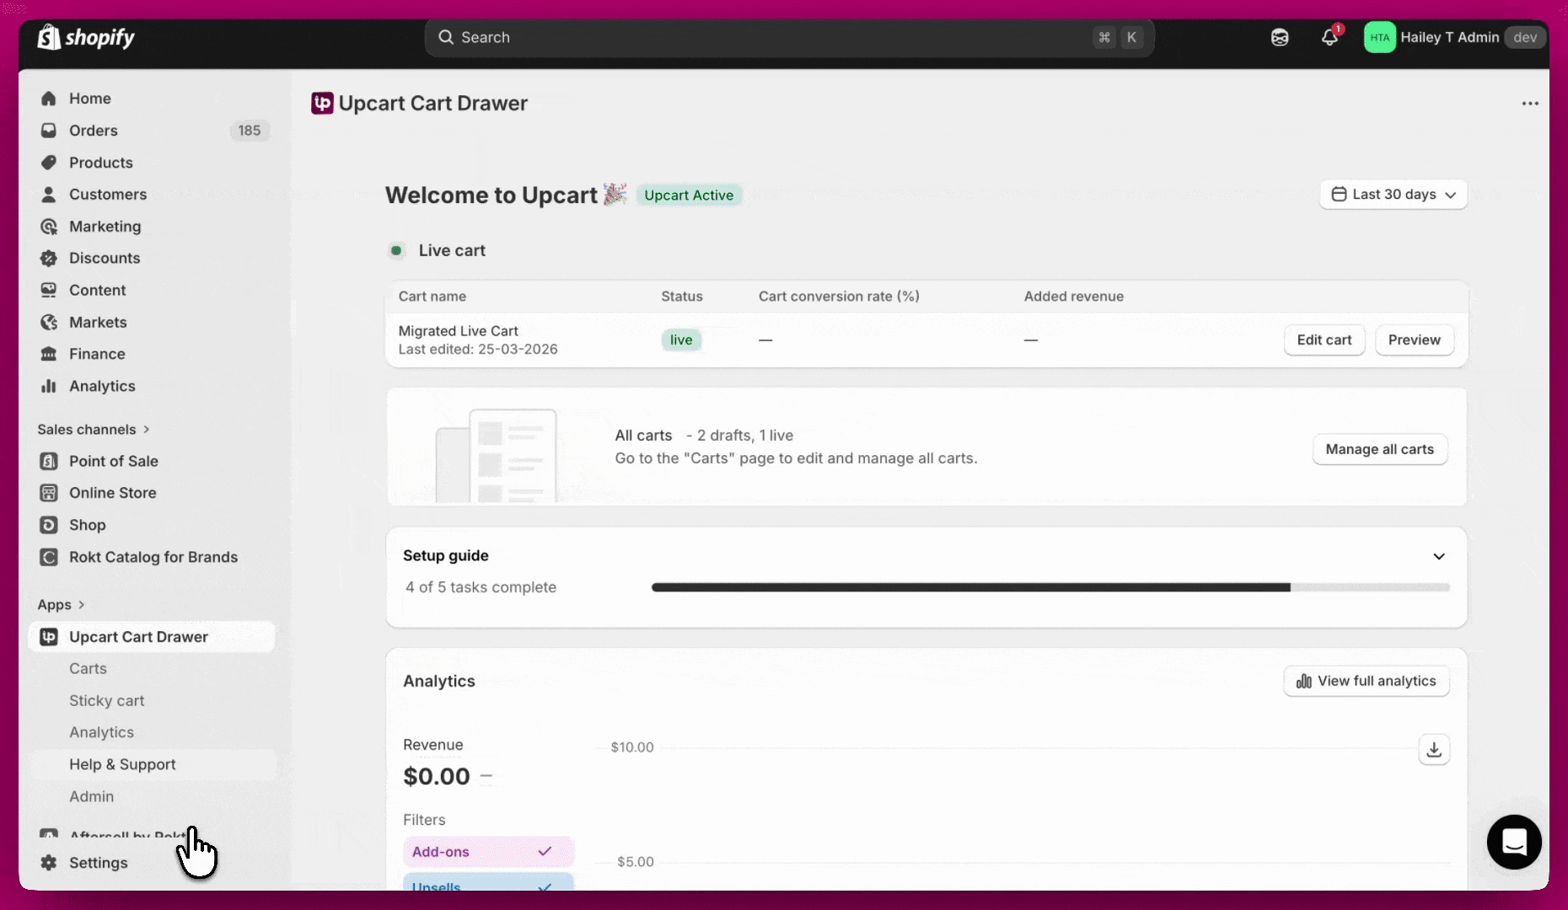Click the Finance bank icon
1568x910 pixels.
(x=49, y=354)
